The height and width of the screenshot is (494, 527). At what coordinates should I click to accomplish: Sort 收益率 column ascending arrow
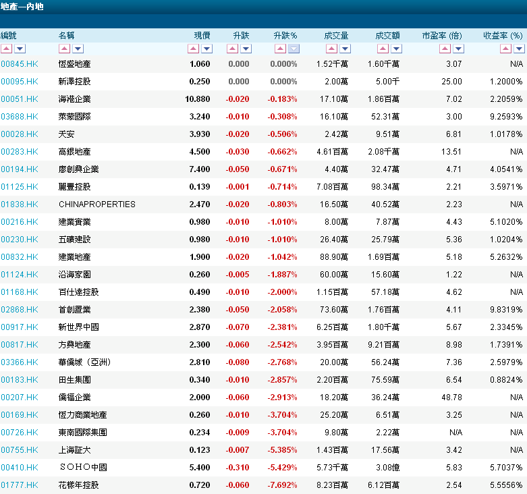[505, 49]
